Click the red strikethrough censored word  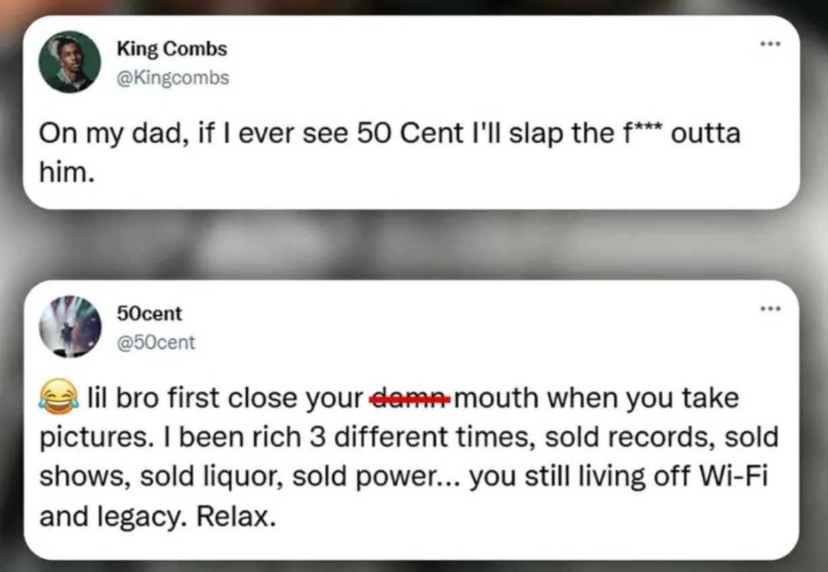click(410, 399)
